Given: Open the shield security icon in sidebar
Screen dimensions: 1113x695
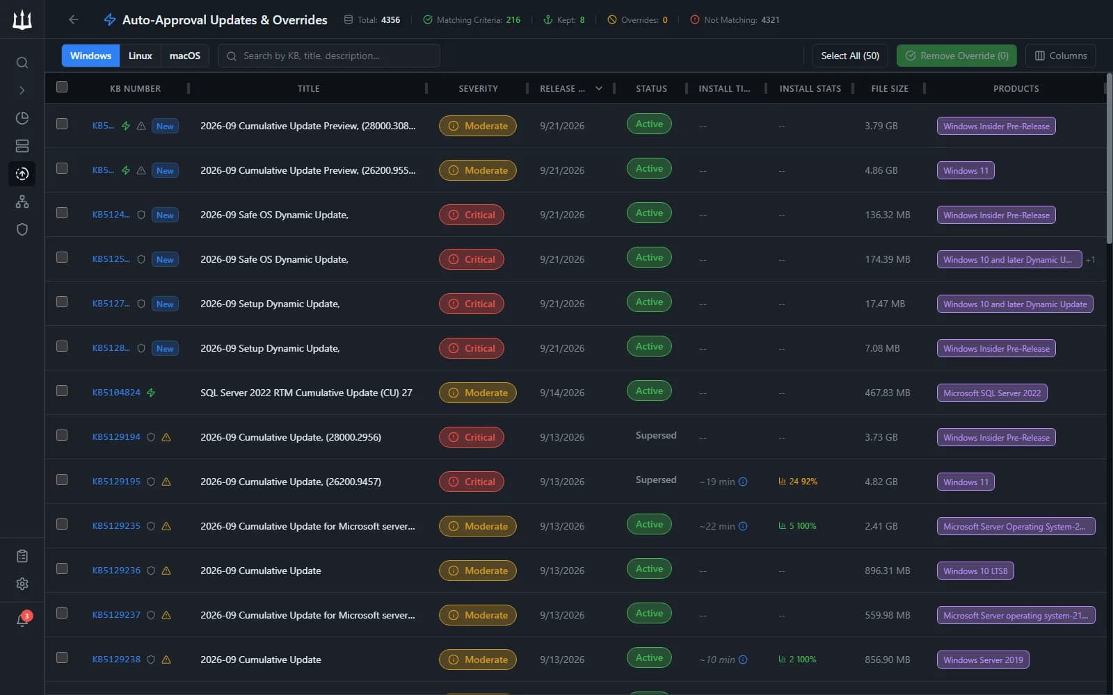Looking at the screenshot, I should 22,229.
